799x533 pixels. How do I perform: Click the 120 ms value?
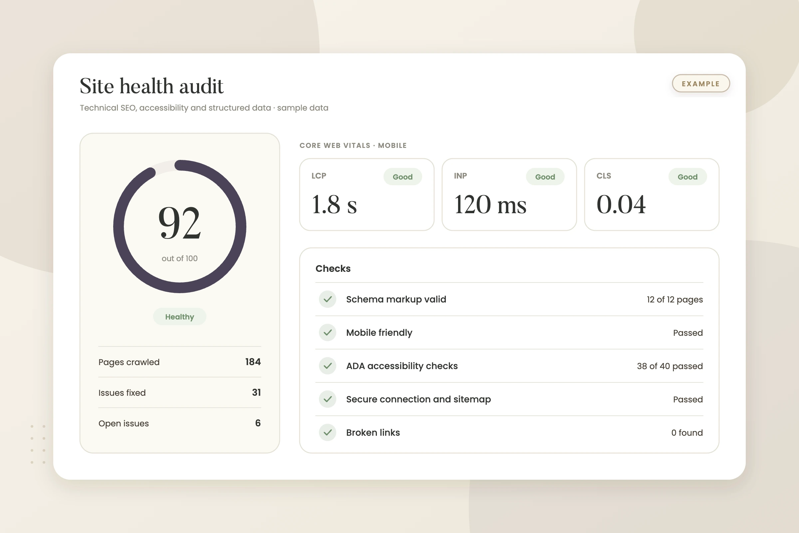(x=490, y=205)
